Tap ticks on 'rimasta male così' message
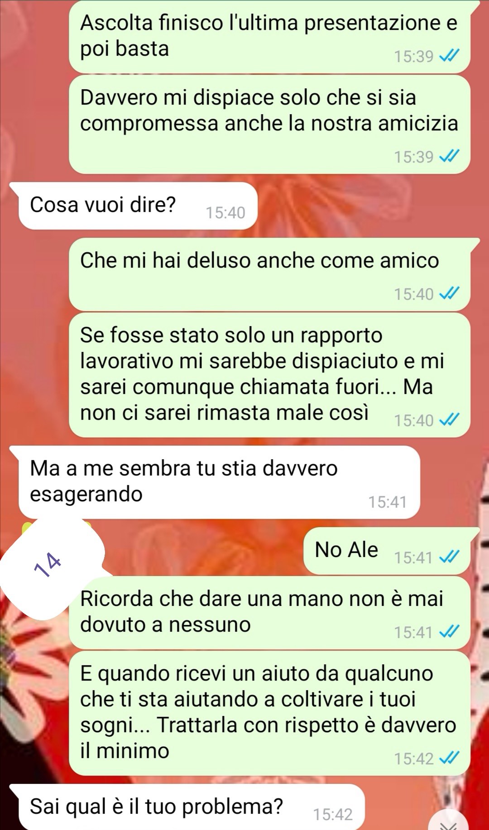Screen dimensions: 489x830 (x=450, y=420)
